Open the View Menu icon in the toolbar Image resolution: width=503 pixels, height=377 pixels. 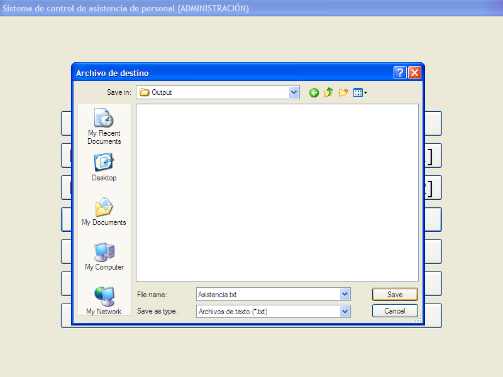pyautogui.click(x=360, y=92)
